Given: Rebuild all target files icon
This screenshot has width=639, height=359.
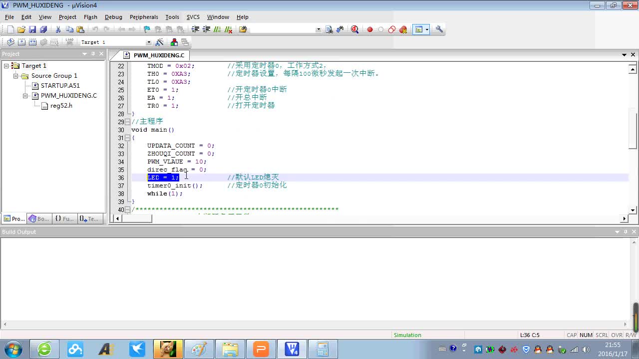Looking at the screenshot, I should (32, 42).
